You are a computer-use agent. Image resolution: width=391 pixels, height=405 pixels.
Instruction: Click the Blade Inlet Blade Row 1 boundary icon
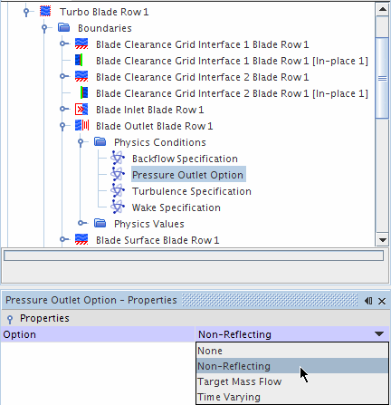pos(81,110)
